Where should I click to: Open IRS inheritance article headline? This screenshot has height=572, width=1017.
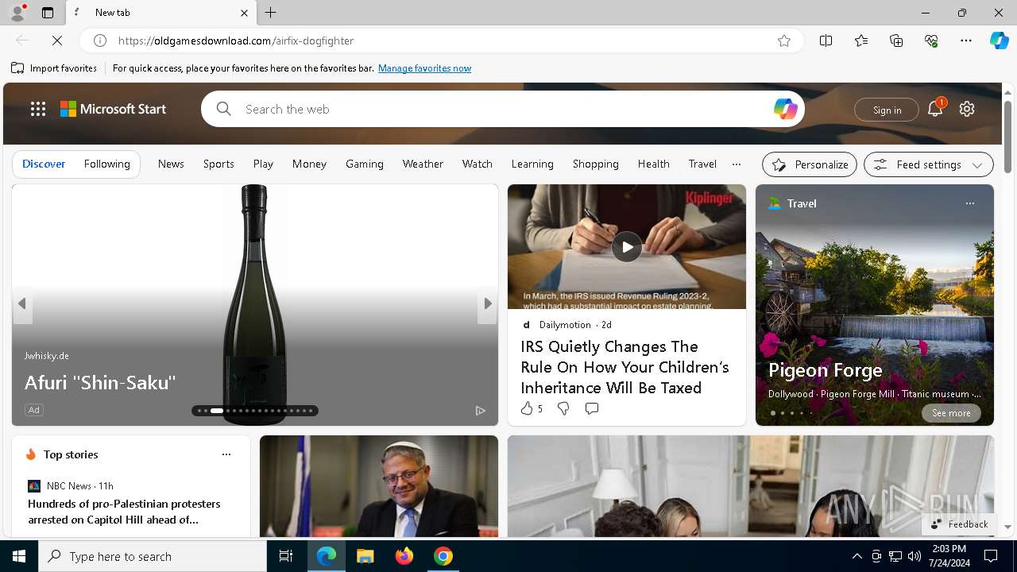625,367
